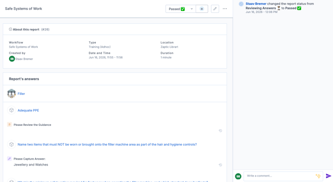
Task: Click the comments panel toggle icon button
Action: coord(202,9)
